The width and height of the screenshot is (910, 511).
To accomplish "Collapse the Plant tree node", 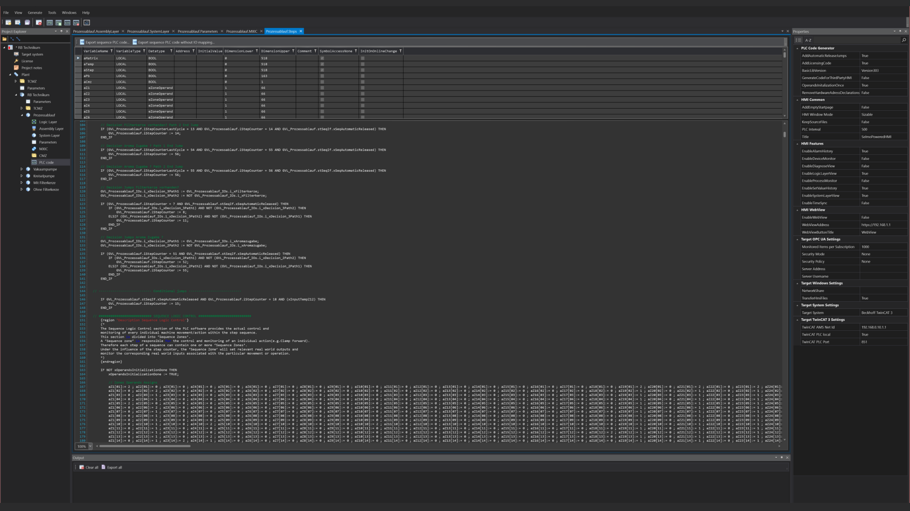I will click(10, 75).
